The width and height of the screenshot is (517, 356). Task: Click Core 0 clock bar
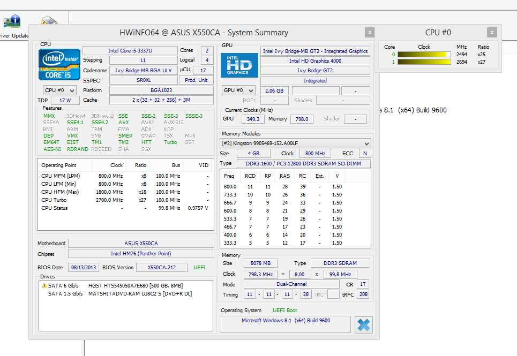[424, 55]
